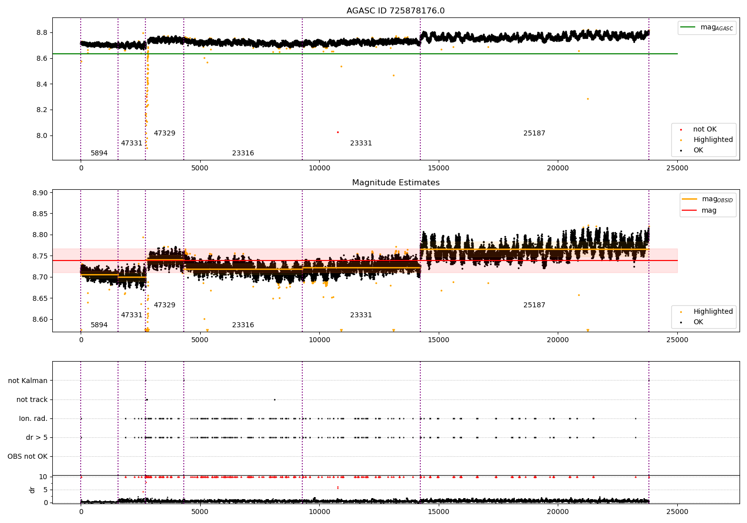Click obsid label 47329 in top plot

point(164,133)
